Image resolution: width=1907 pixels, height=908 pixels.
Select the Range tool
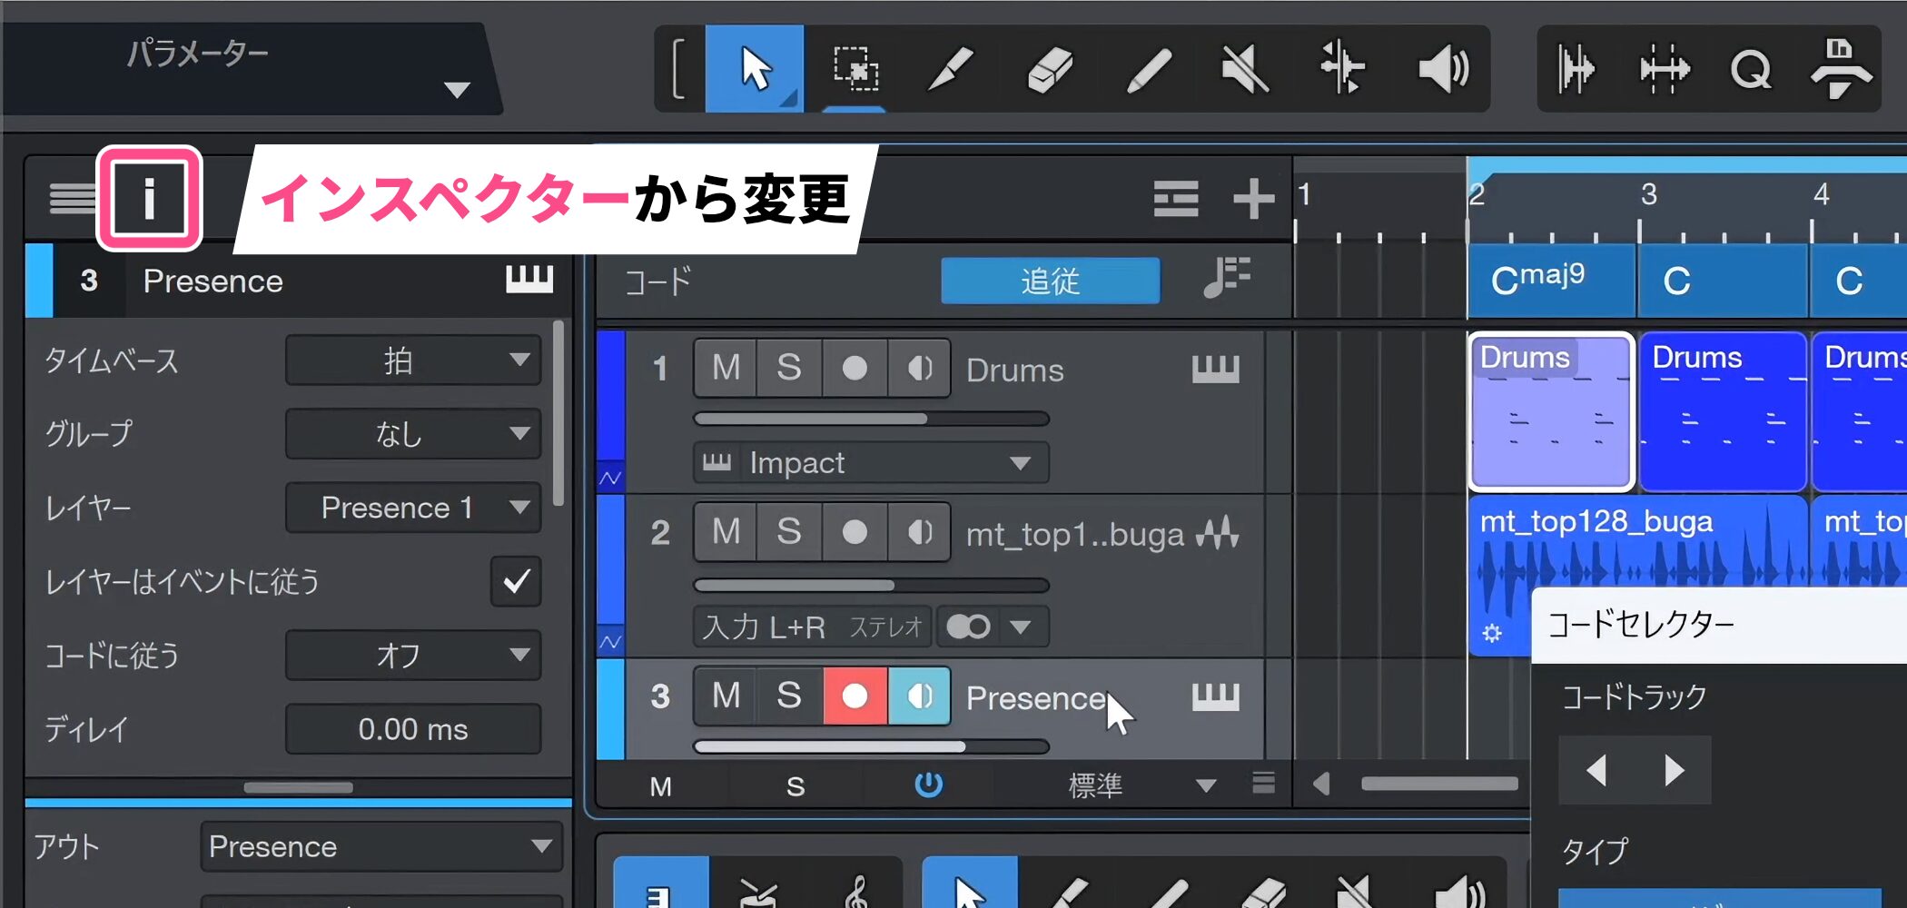pos(855,69)
